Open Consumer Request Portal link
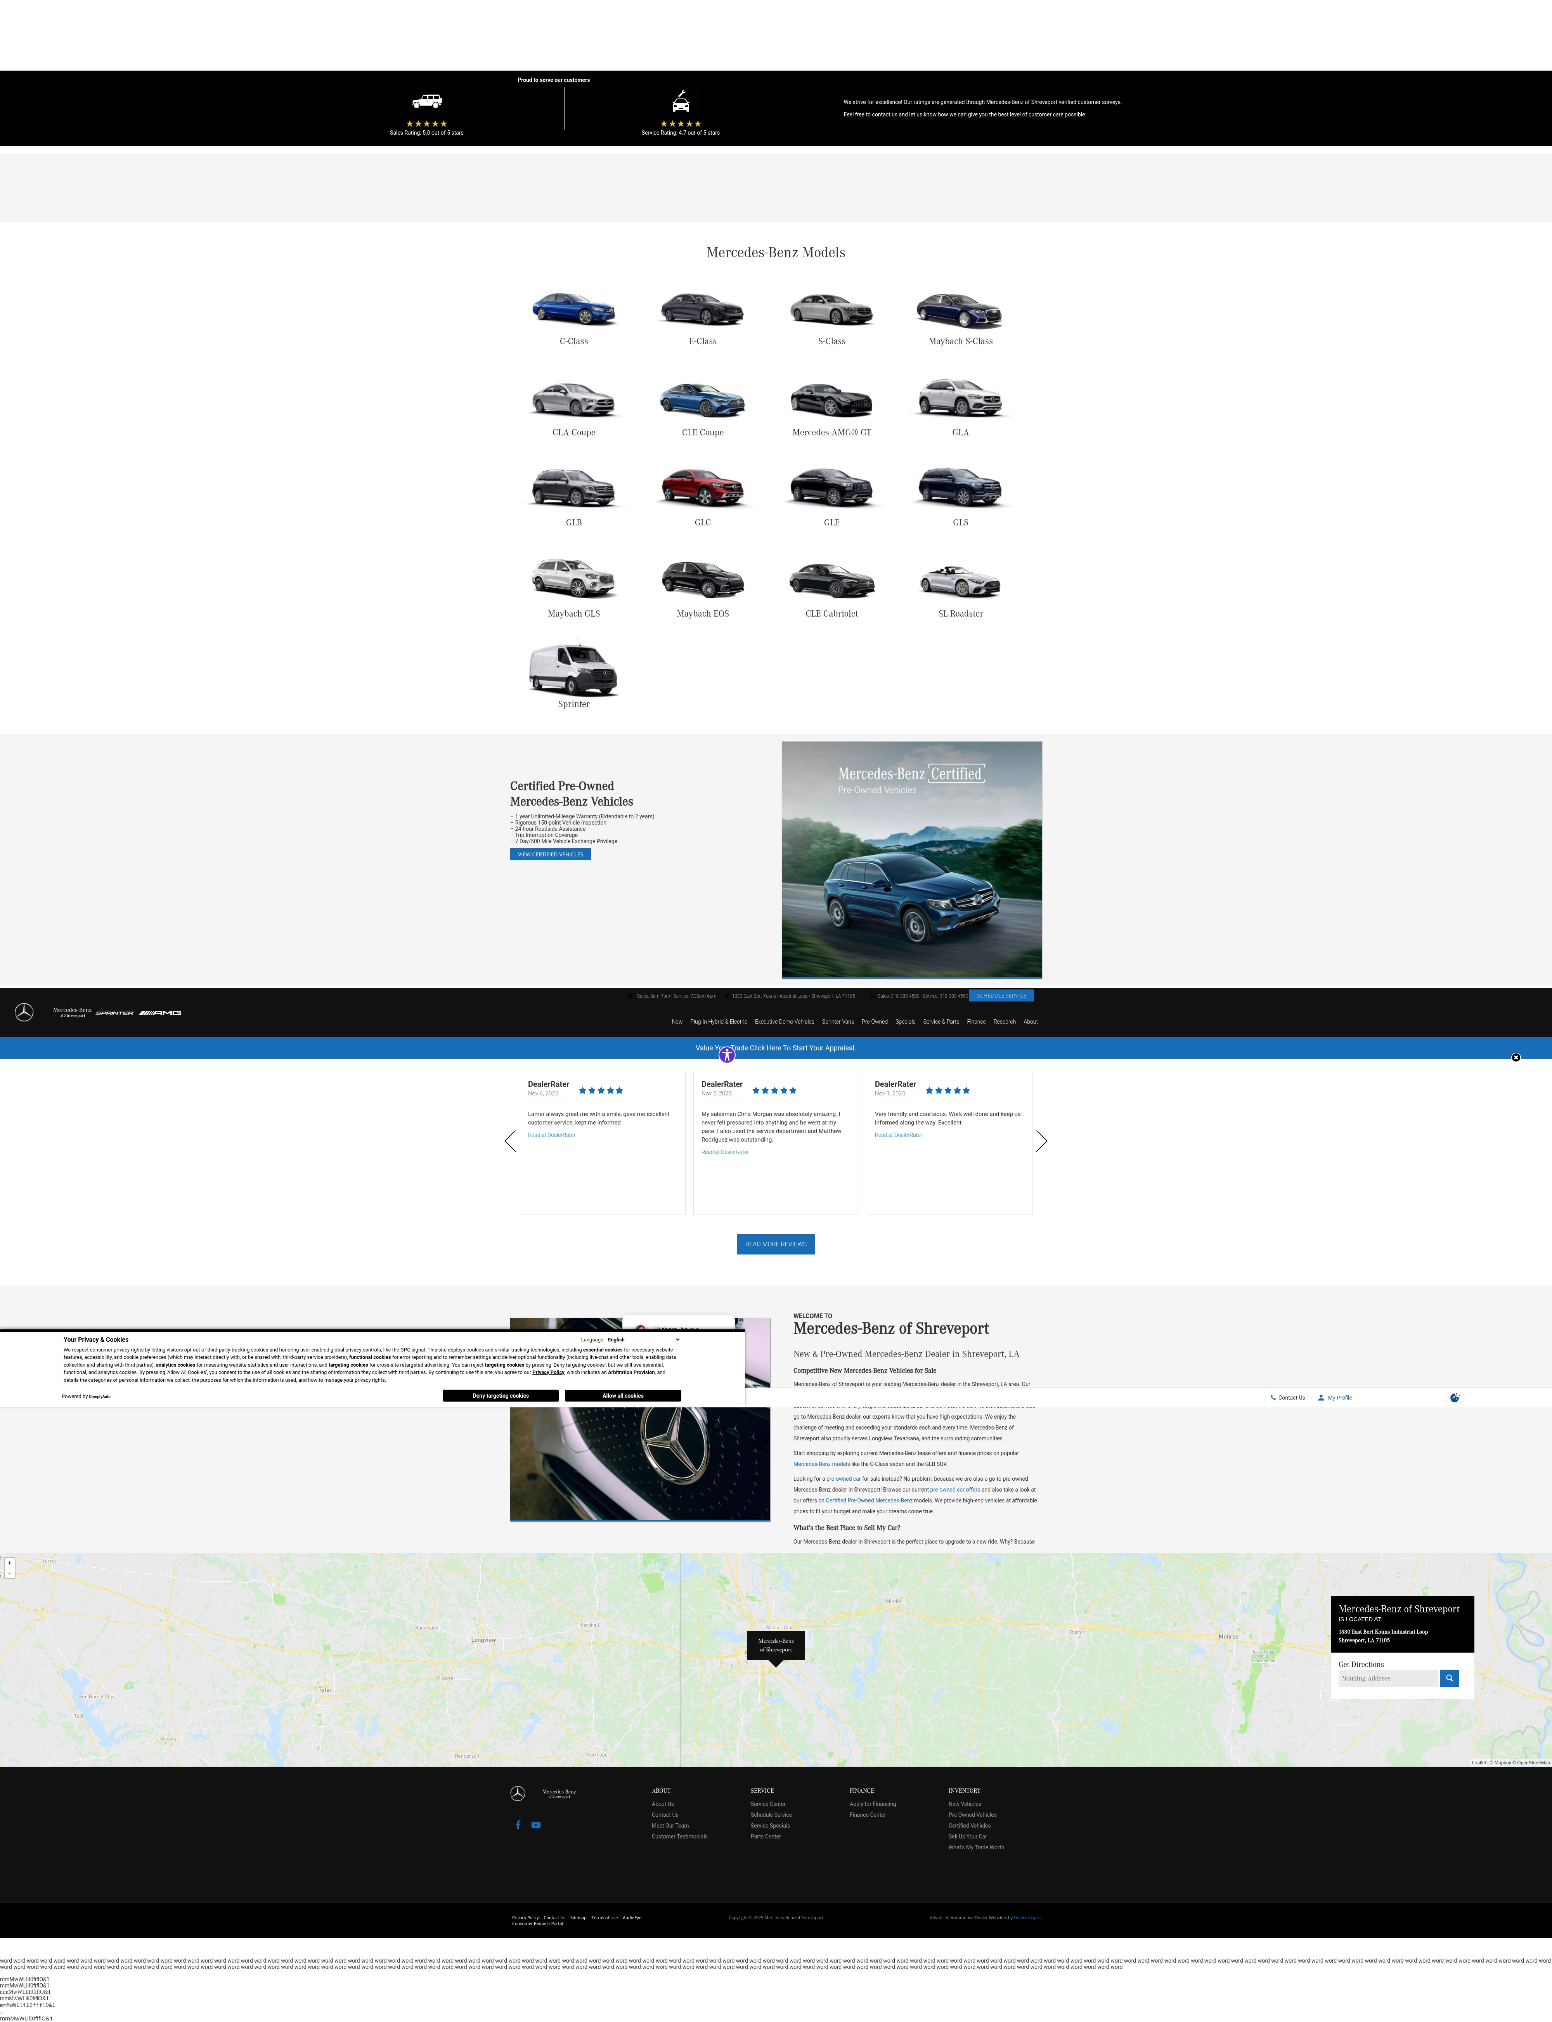The width and height of the screenshot is (1552, 2022). tap(538, 1923)
